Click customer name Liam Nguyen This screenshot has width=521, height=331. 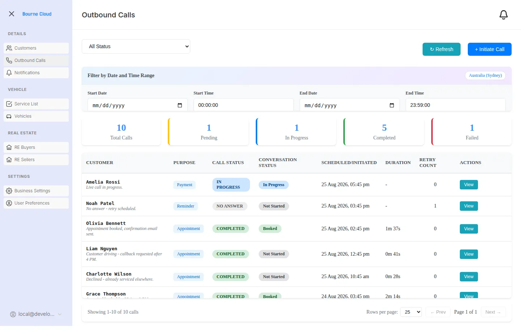[102, 249]
